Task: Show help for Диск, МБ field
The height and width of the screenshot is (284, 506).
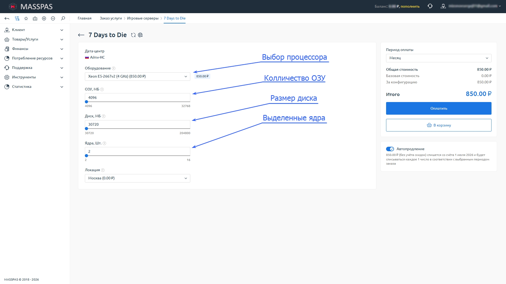Action: 104,116
